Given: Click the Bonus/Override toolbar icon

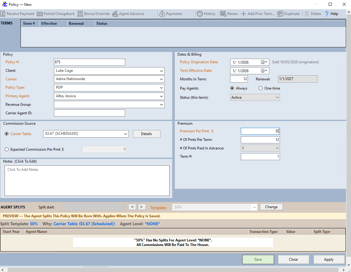Looking at the screenshot, I should (x=80, y=14).
